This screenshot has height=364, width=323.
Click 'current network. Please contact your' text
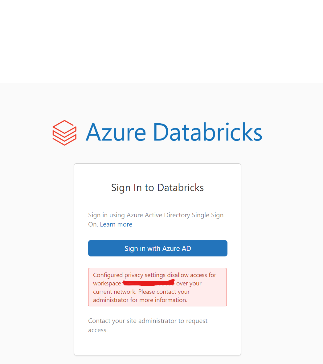(141, 292)
